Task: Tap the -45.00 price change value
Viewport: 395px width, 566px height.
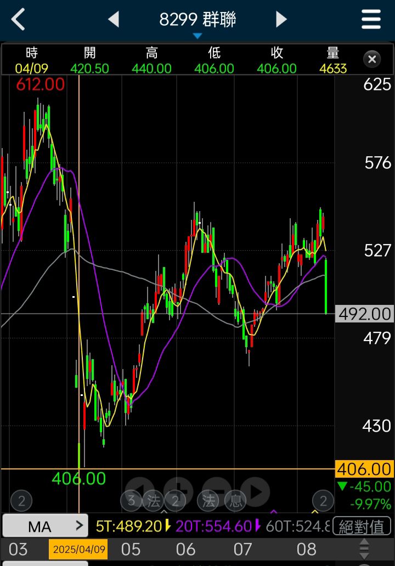Action: (x=370, y=486)
